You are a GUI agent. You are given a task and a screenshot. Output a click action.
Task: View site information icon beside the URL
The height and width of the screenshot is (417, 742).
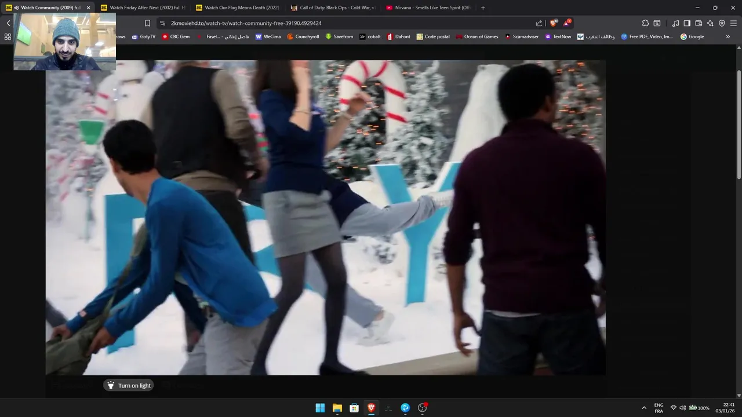pos(162,23)
